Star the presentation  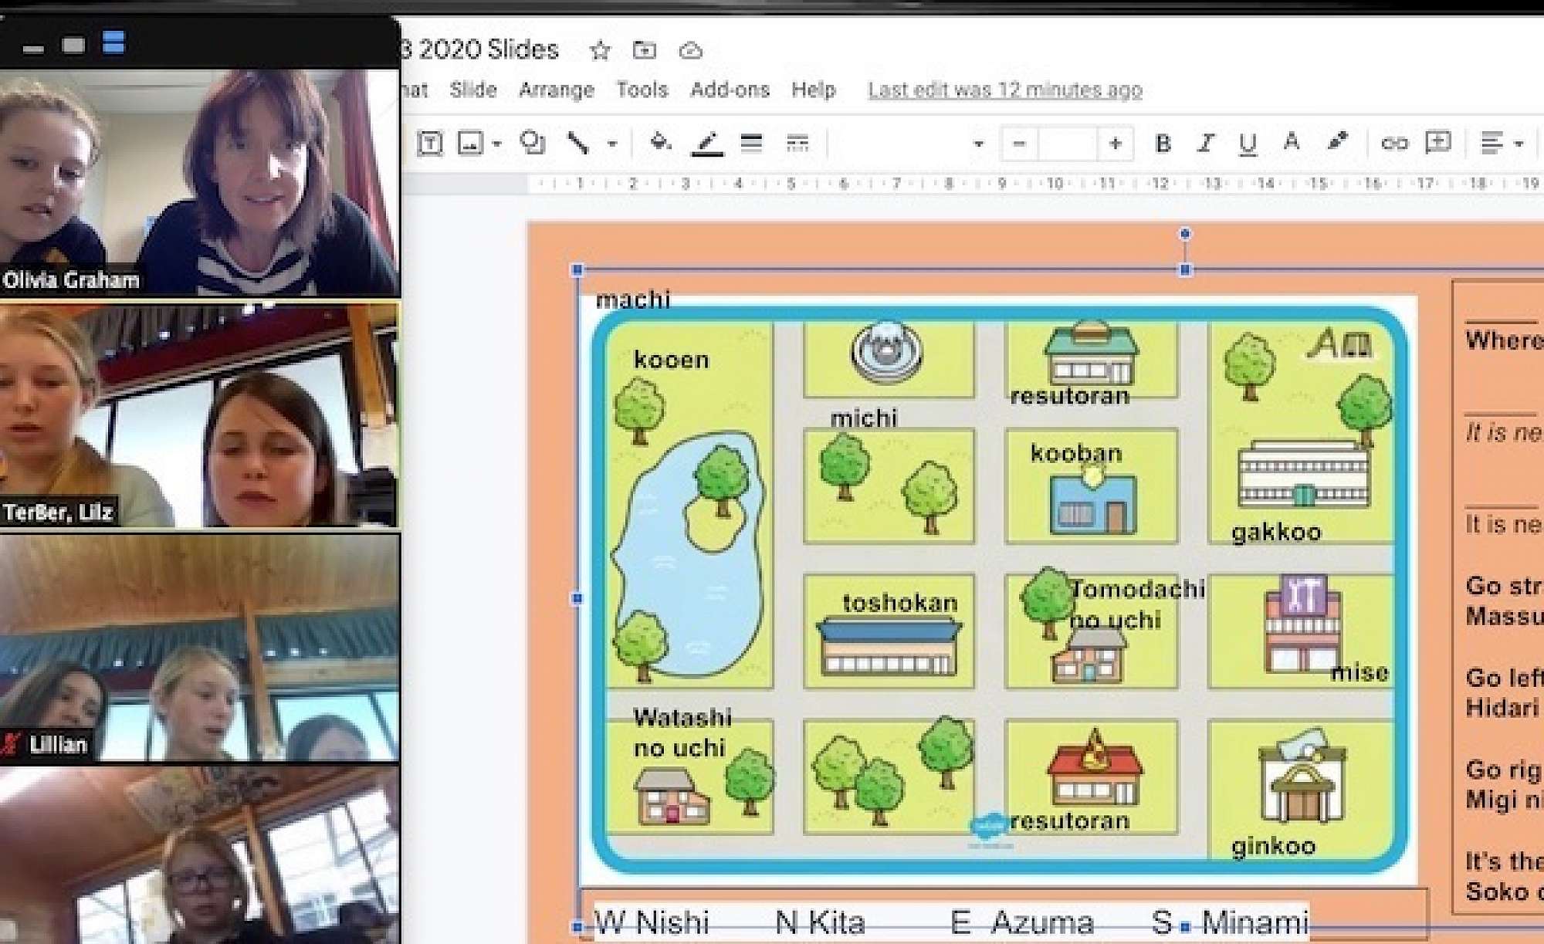[x=600, y=51]
